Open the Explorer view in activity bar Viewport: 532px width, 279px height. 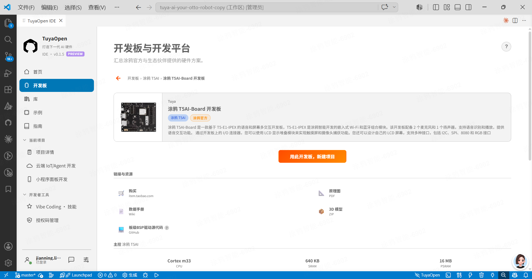click(x=8, y=23)
